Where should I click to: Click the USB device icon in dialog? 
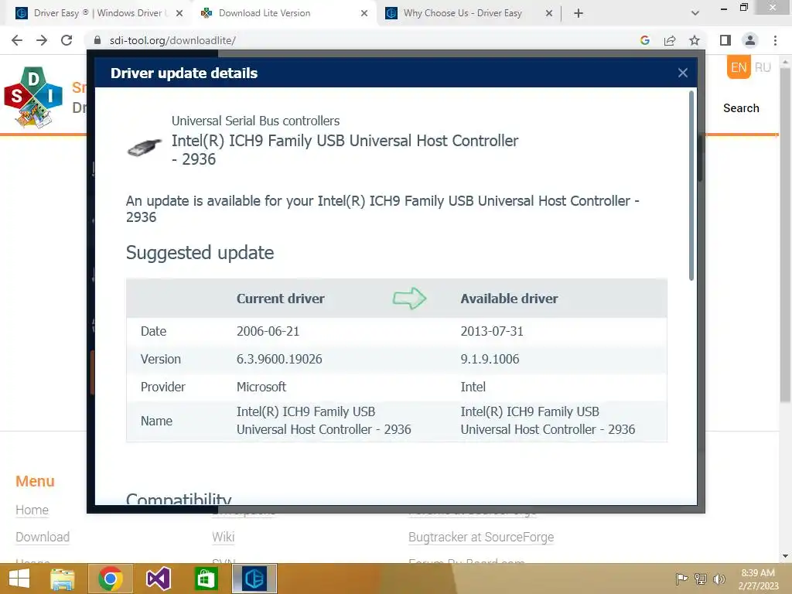pyautogui.click(x=144, y=147)
